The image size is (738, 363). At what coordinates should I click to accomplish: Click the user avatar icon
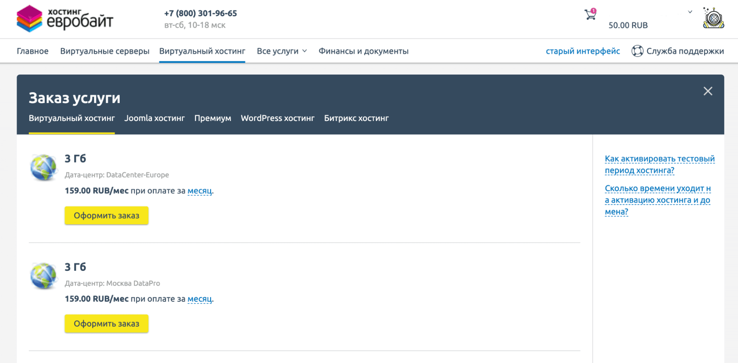(713, 18)
